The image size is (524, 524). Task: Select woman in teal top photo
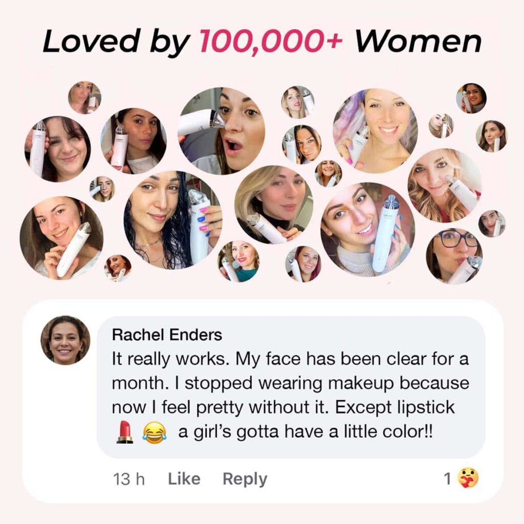tap(238, 261)
